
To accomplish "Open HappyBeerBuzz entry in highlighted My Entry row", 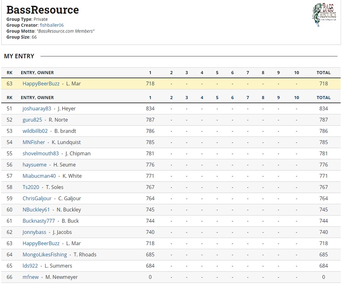I will 41,84.
